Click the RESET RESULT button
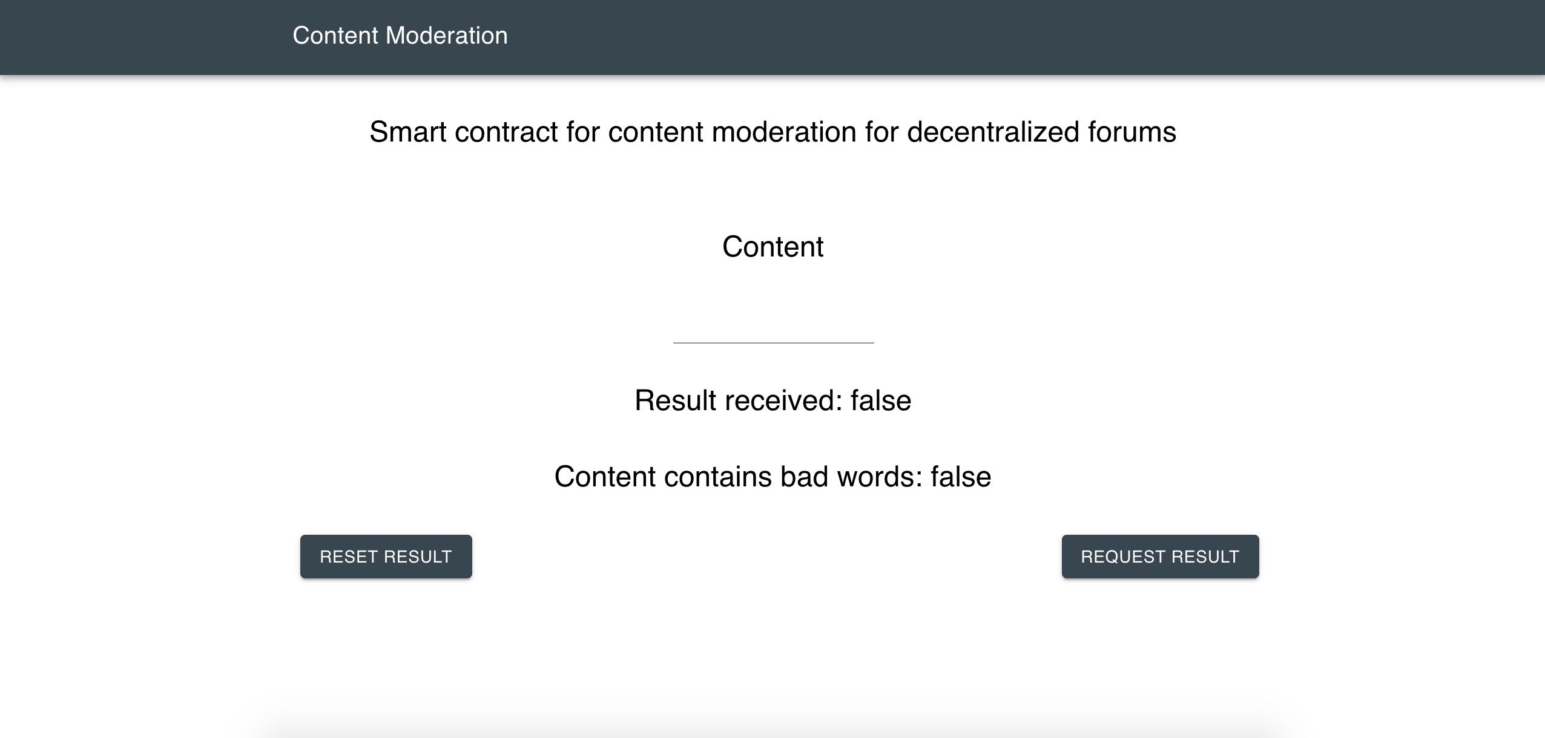Screen dimensions: 1545x738 pyautogui.click(x=386, y=557)
